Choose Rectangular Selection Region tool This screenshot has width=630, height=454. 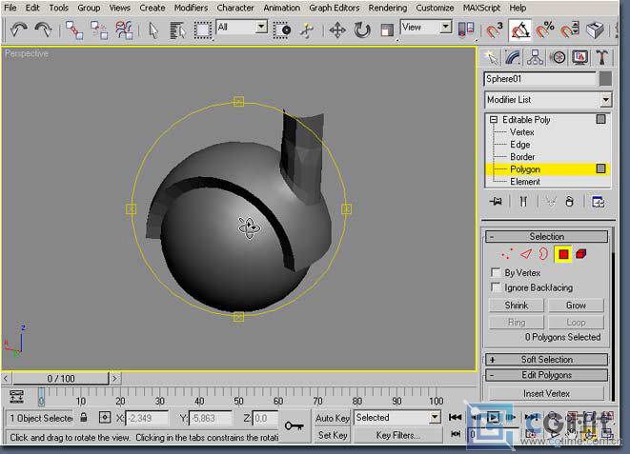pyautogui.click(x=203, y=30)
